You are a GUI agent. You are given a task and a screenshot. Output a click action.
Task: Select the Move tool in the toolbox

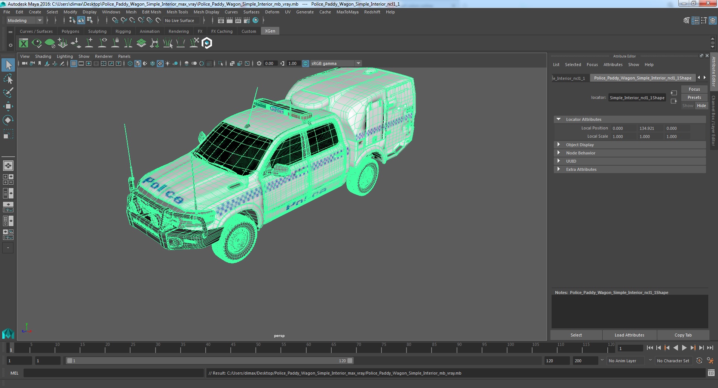click(x=8, y=106)
